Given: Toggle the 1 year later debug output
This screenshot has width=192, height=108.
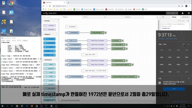Looking at the screenshot, I should coord(127,45).
